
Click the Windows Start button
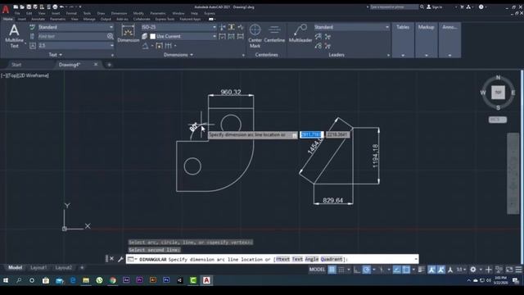click(x=6, y=280)
